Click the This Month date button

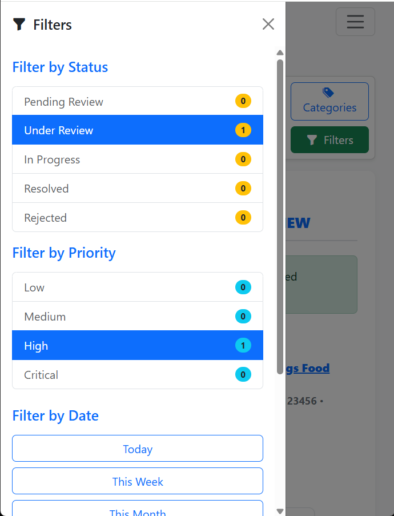138,510
